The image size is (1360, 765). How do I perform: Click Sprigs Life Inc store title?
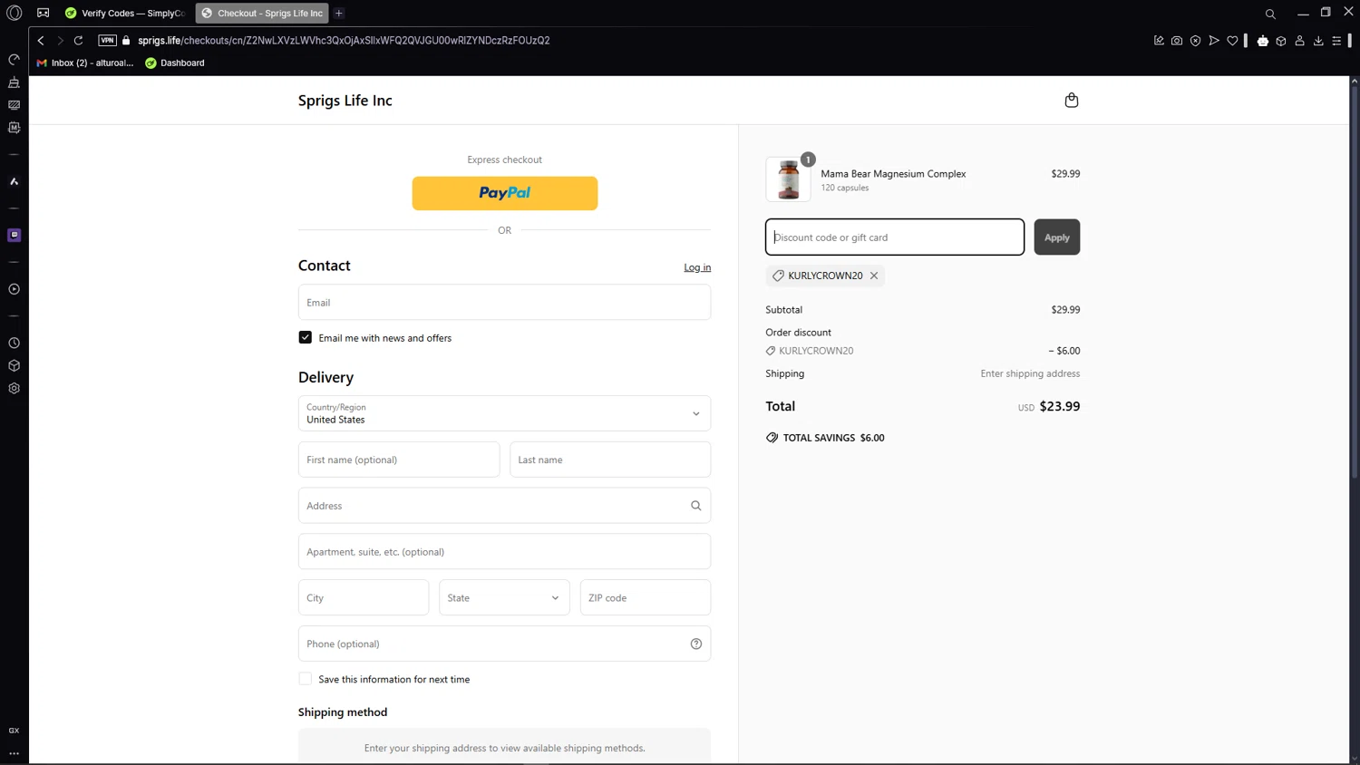[345, 101]
